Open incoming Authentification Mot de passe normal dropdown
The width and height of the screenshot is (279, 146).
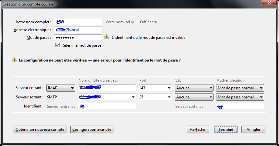[240, 88]
